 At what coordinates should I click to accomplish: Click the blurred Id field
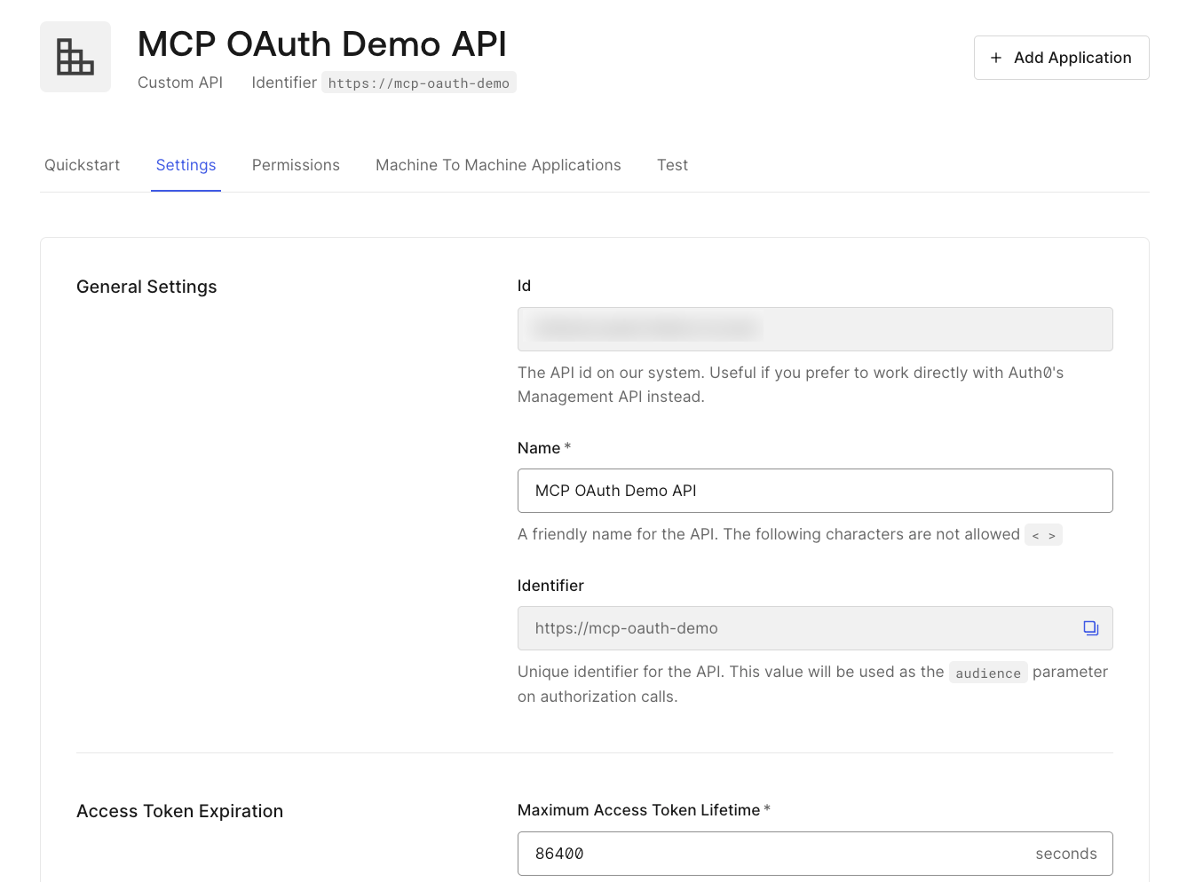tap(814, 329)
